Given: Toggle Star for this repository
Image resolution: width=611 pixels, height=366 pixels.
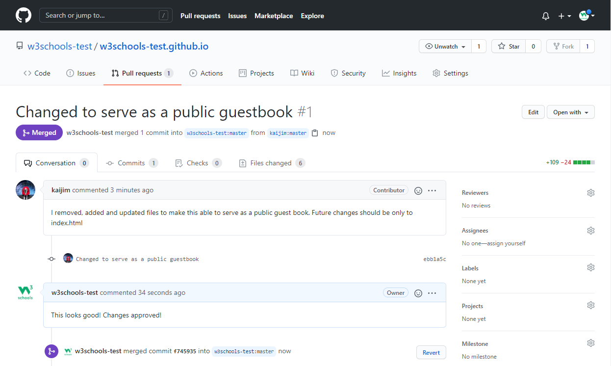Looking at the screenshot, I should pyautogui.click(x=509, y=47).
